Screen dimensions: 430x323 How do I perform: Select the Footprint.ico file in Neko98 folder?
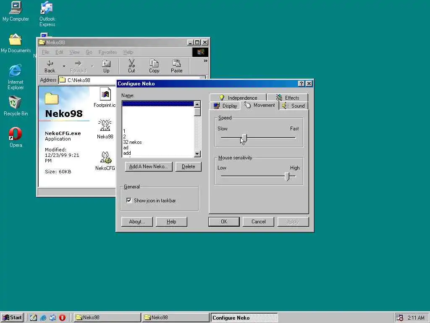(105, 98)
